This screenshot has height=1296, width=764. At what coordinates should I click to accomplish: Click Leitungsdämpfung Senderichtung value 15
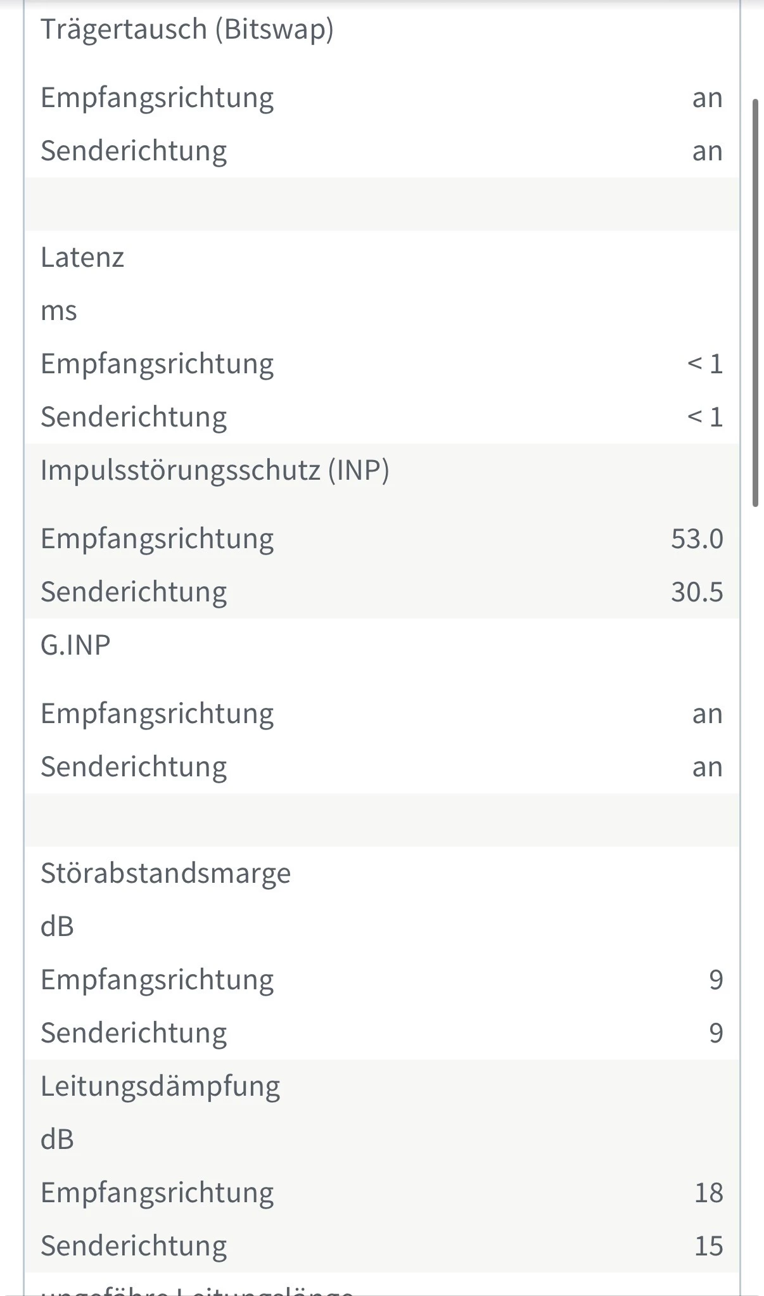pos(709,1246)
